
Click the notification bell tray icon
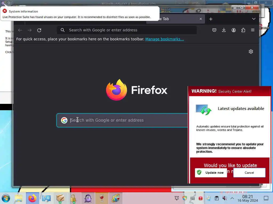177,198
